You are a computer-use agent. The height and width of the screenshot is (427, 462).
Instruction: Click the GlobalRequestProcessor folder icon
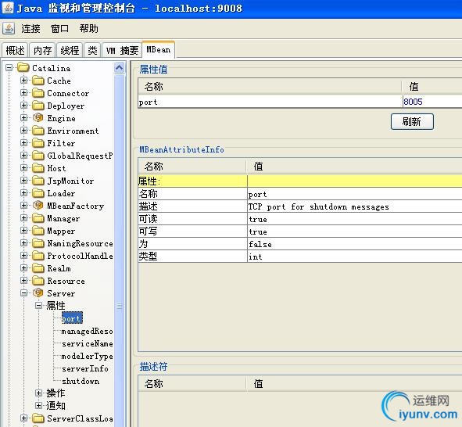pyautogui.click(x=38, y=156)
